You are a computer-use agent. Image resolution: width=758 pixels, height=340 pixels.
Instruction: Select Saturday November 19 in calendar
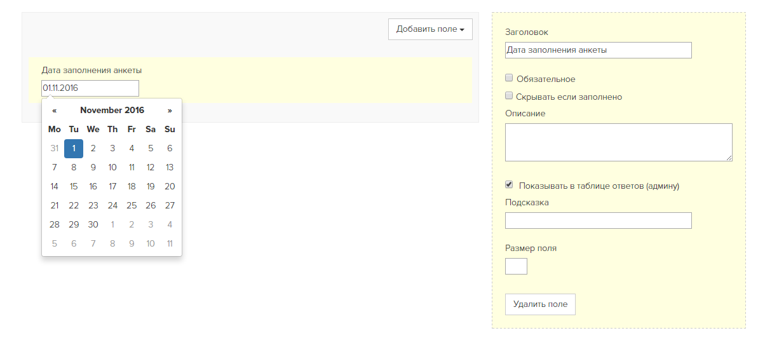(x=151, y=187)
